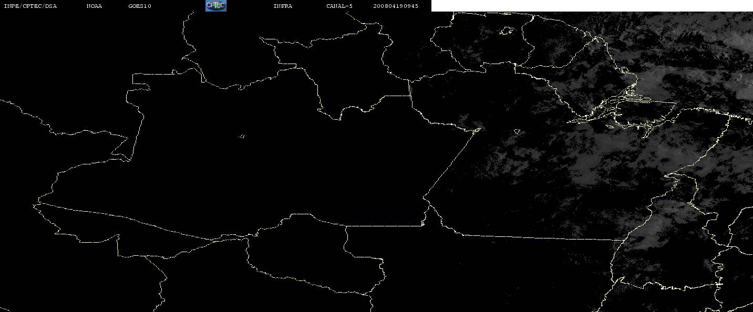Click the CPTEC logo in the header
This screenshot has height=312, width=753.
pos(215,5)
